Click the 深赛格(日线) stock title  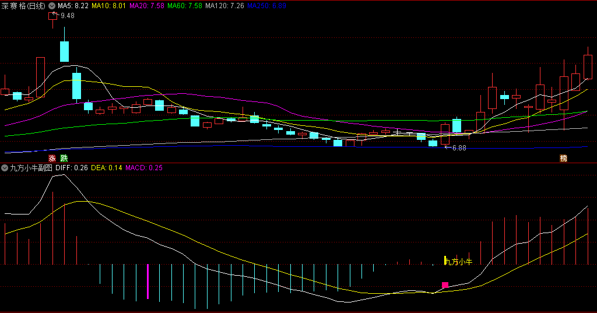(x=24, y=5)
